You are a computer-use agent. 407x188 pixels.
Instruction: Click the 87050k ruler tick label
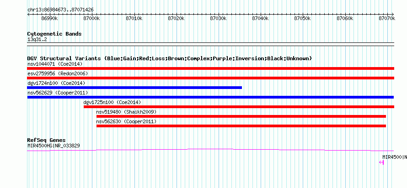[302, 19]
